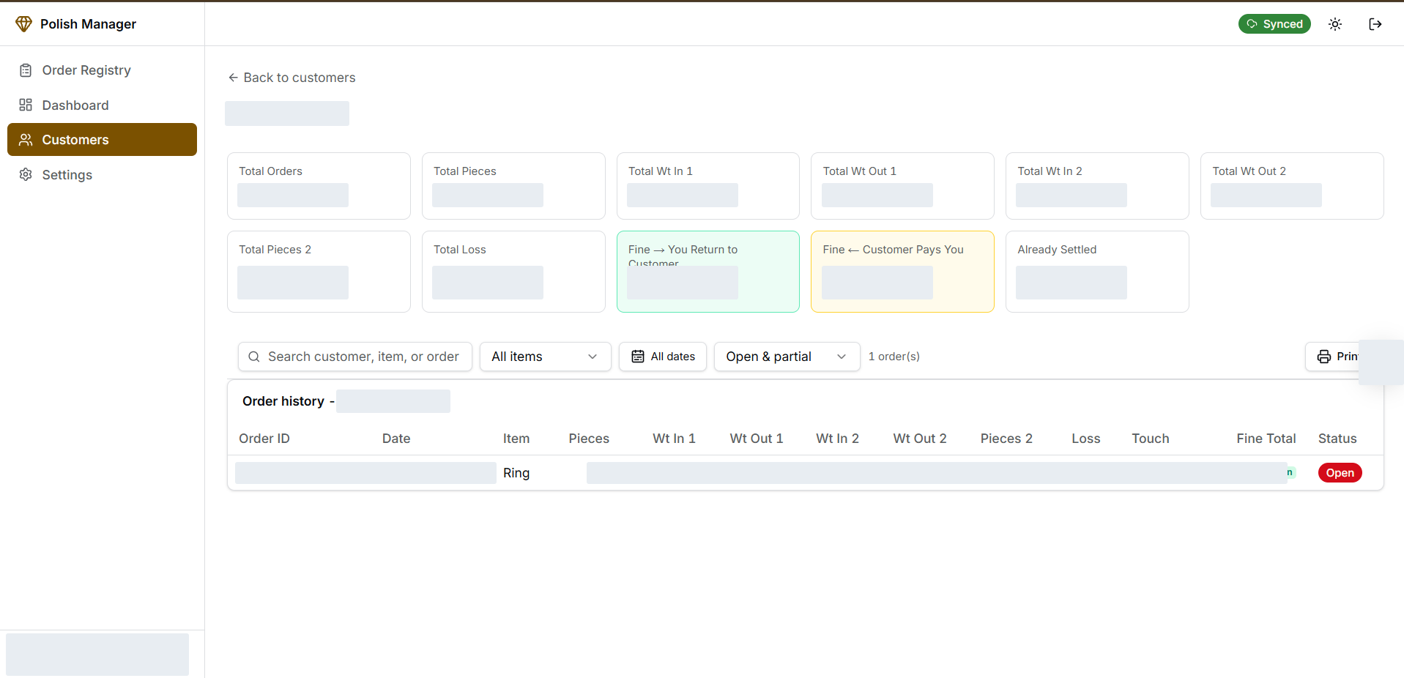Click the Wt In 1 column header
This screenshot has height=678, width=1404.
tap(674, 439)
